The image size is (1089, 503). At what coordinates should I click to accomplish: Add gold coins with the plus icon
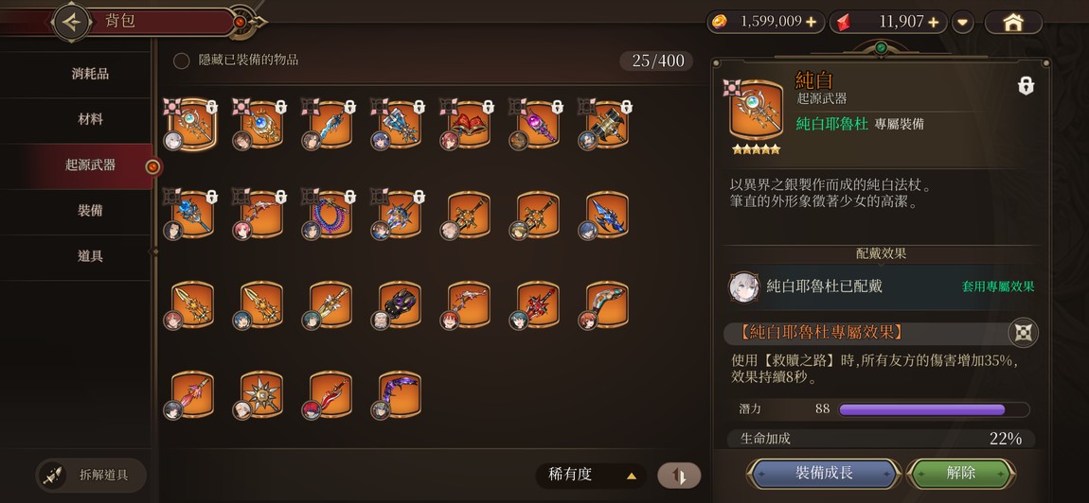(x=811, y=22)
